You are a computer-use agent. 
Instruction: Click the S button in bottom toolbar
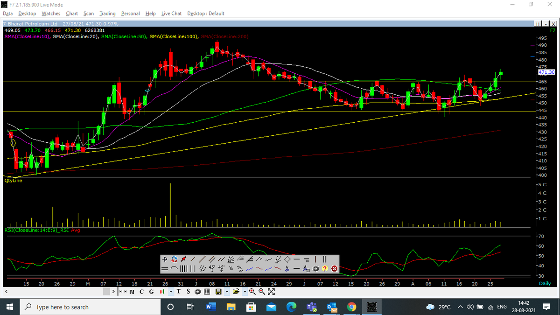coord(188,292)
